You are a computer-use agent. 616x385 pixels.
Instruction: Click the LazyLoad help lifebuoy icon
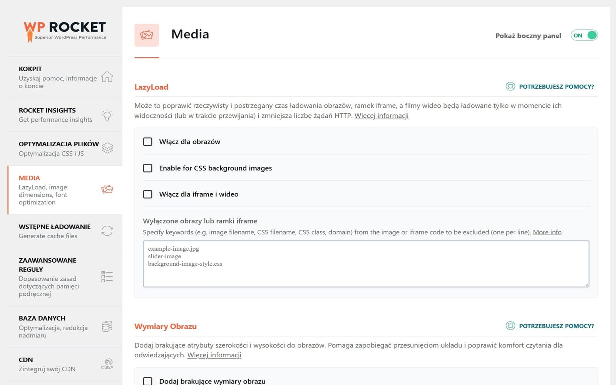pos(510,86)
